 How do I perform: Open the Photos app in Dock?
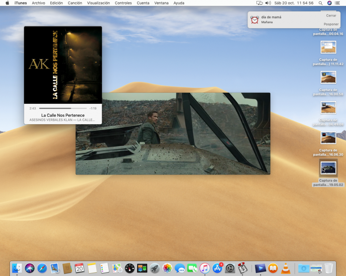(x=167, y=268)
